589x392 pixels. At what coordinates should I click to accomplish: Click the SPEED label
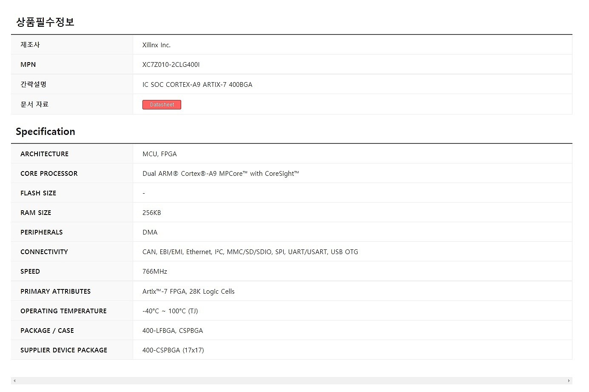tap(30, 272)
